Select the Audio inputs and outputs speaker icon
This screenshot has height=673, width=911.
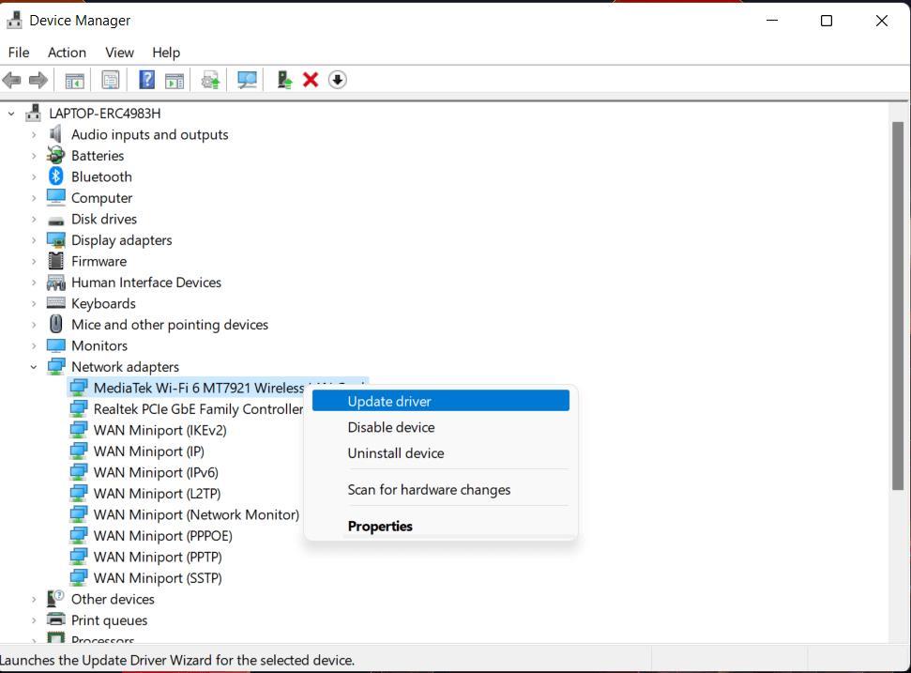coord(55,134)
